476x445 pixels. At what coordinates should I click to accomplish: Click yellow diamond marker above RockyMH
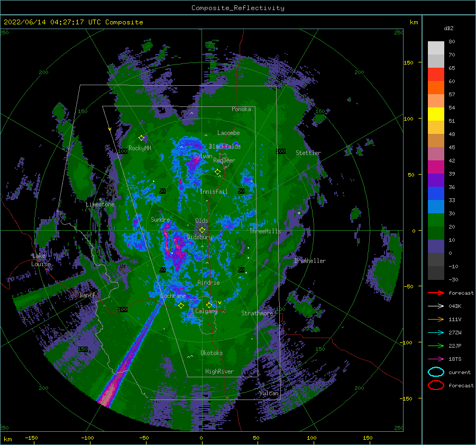tap(141, 138)
